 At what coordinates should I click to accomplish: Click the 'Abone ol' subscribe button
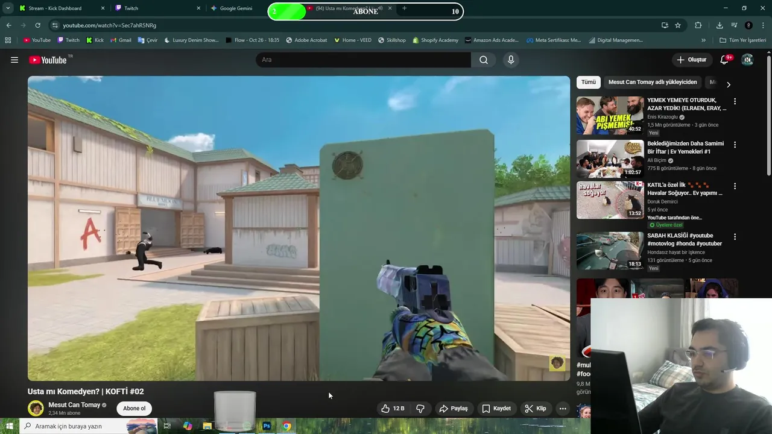(x=134, y=408)
